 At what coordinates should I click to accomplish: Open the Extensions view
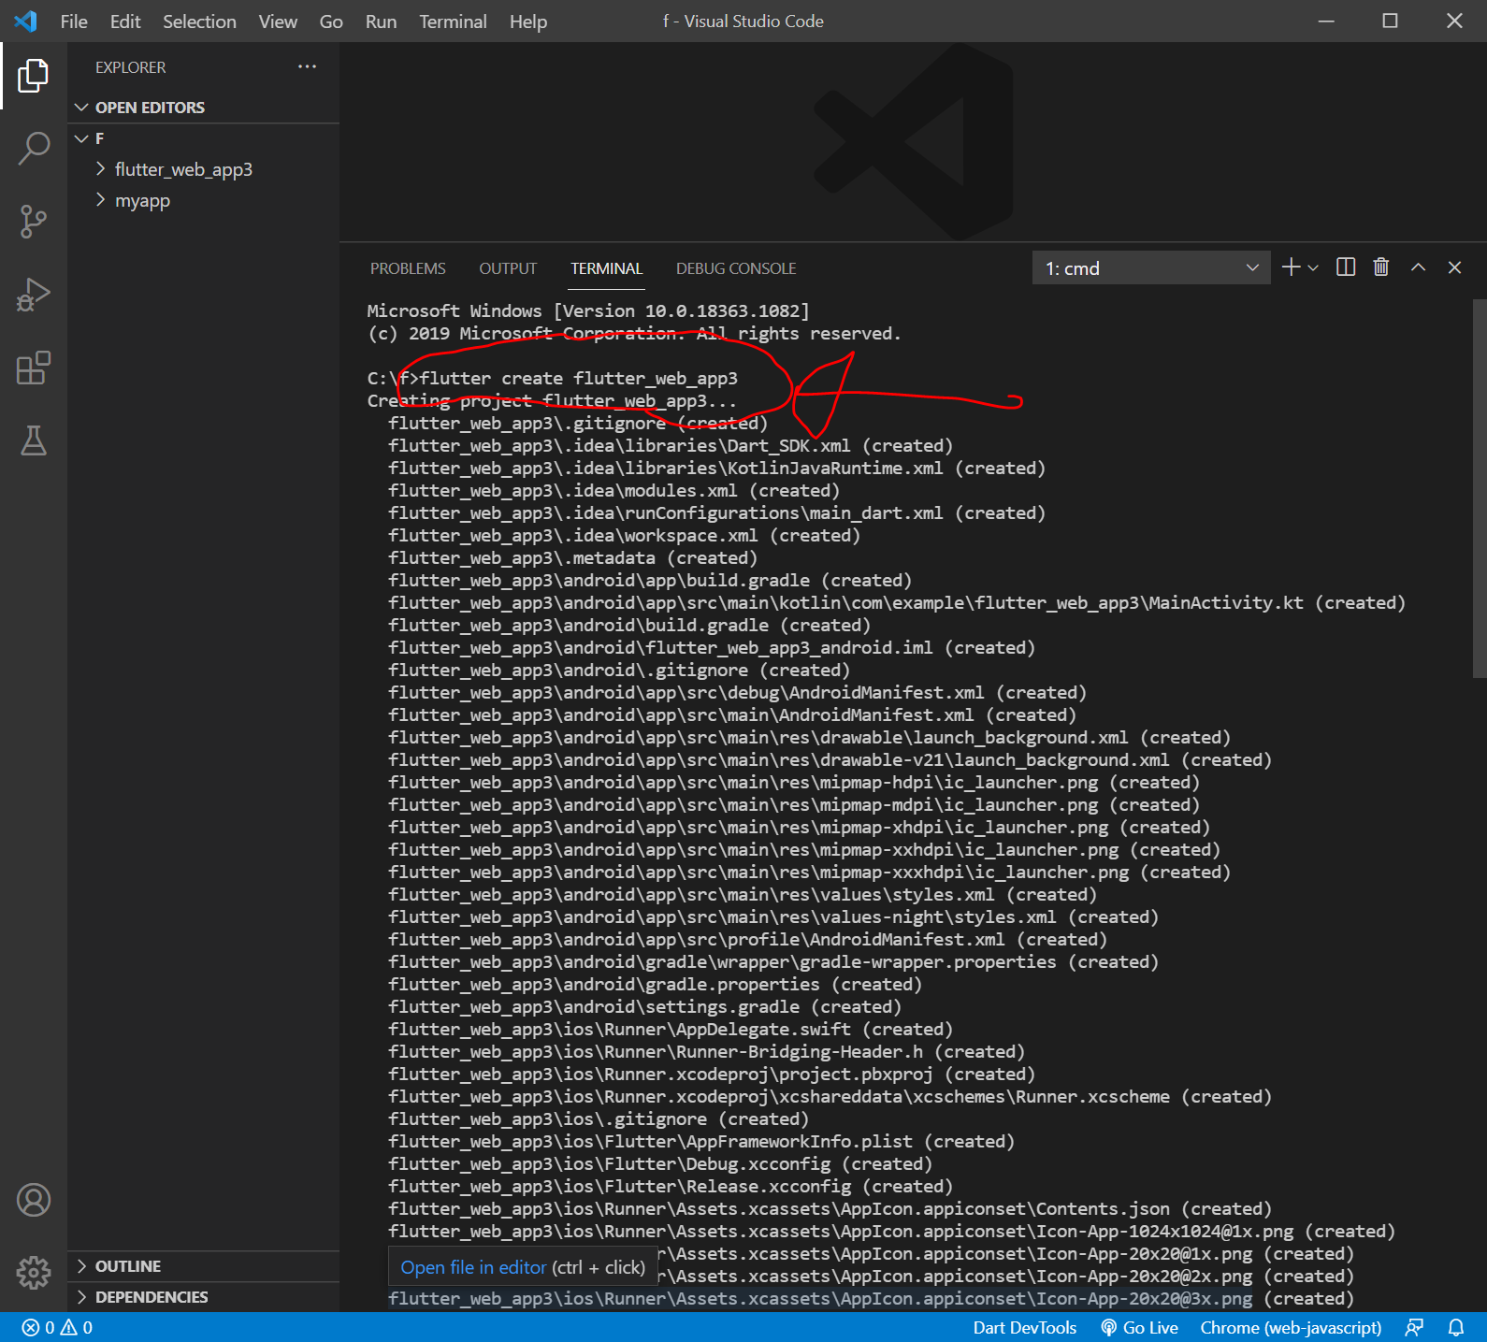click(x=34, y=368)
